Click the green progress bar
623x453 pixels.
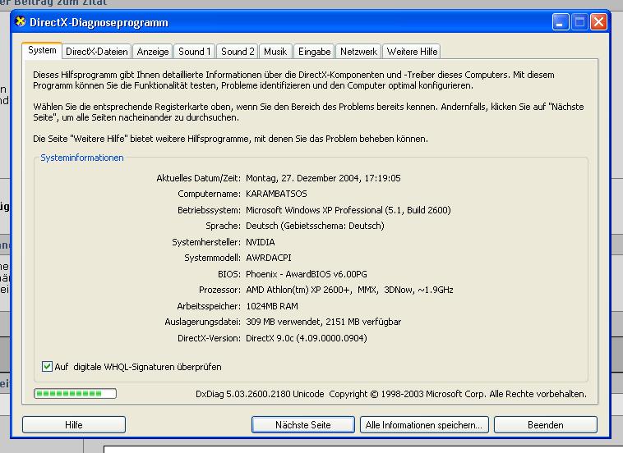[75, 393]
